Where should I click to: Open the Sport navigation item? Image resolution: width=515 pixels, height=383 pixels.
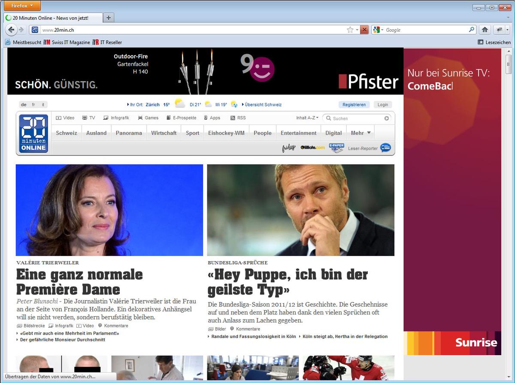(x=193, y=133)
